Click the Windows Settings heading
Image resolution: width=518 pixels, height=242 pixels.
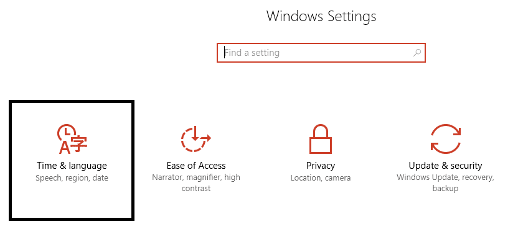pyautogui.click(x=321, y=16)
